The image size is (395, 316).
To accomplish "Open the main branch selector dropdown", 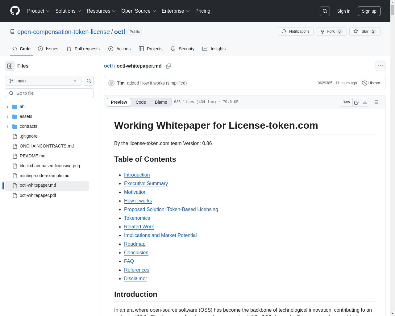I will pyautogui.click(x=43, y=81).
